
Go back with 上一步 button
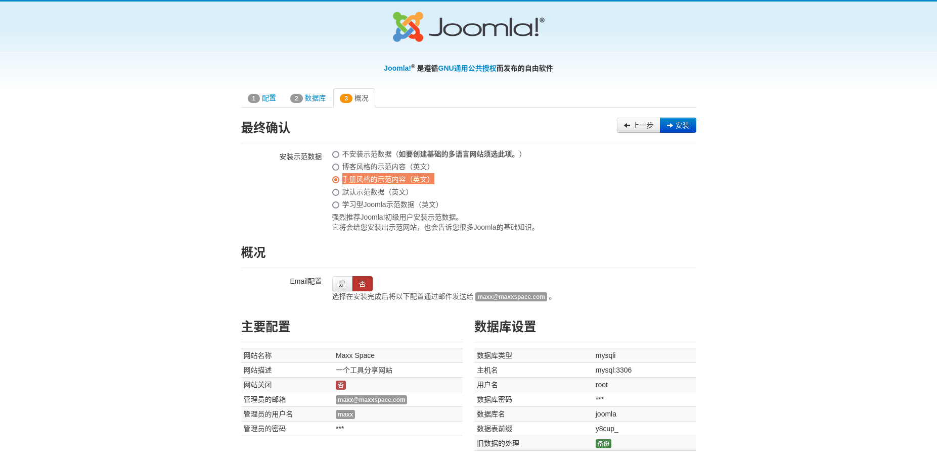point(638,125)
